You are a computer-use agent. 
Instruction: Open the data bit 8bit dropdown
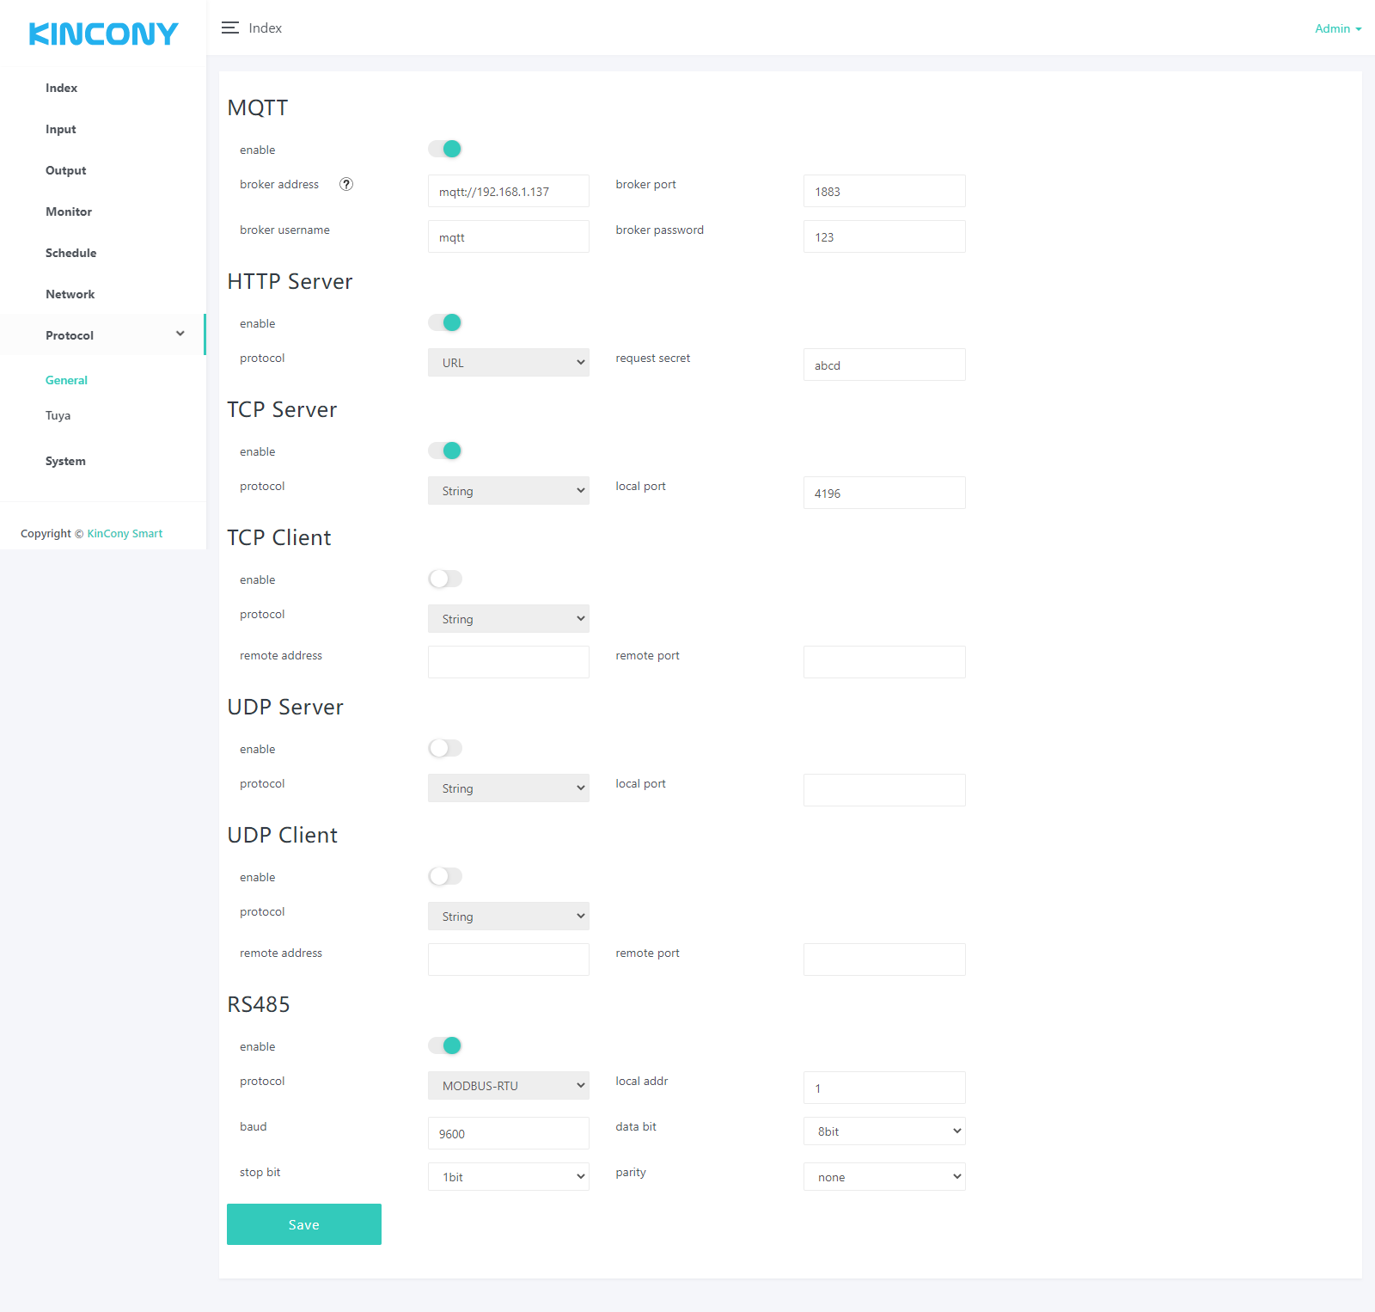tap(884, 1131)
